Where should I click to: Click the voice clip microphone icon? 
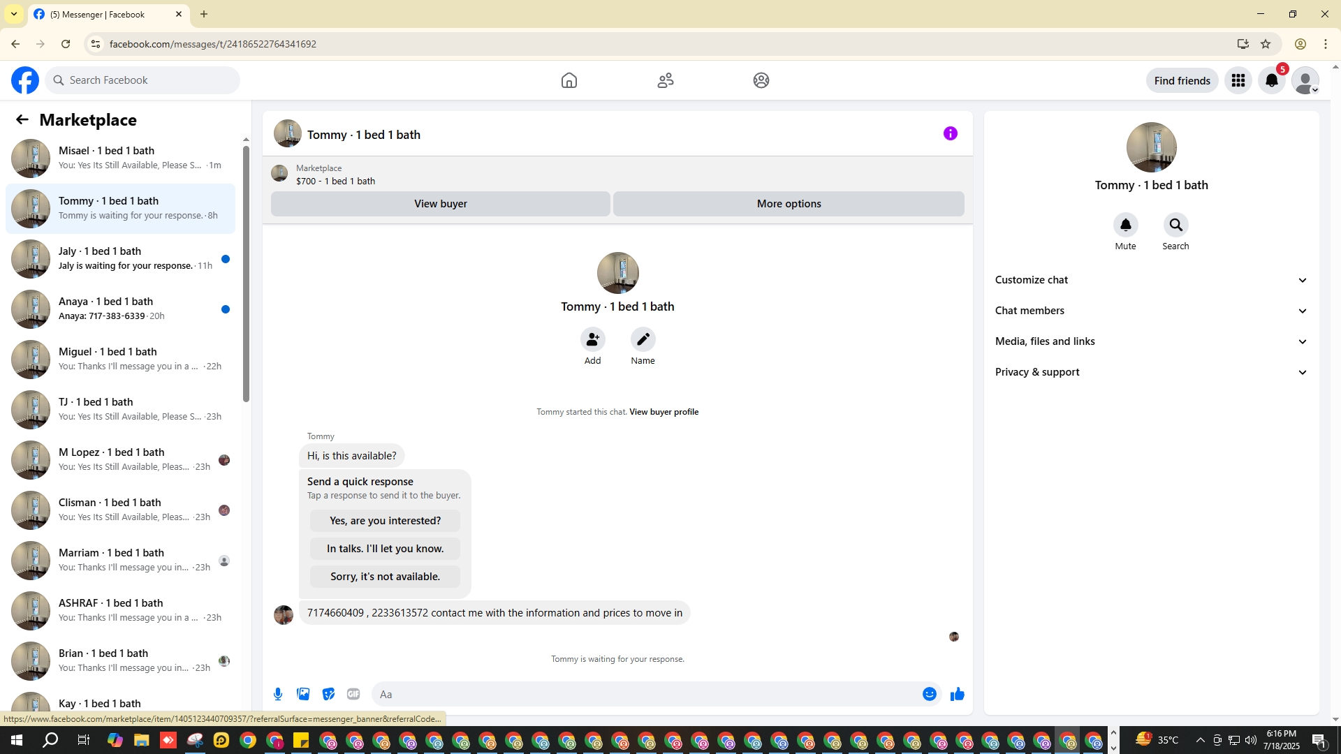click(x=278, y=694)
